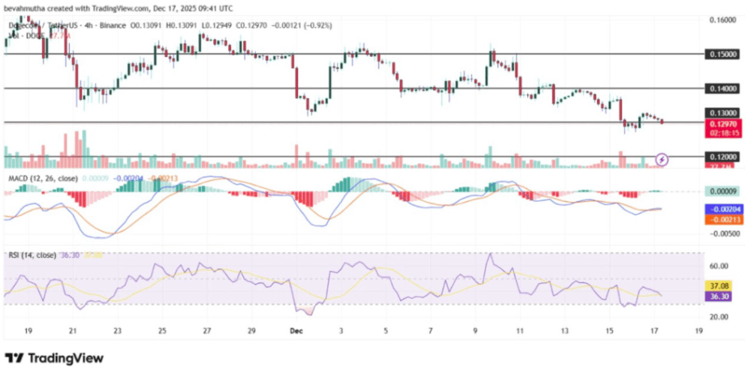Select the RSI (14, close) legend

click(x=32, y=255)
